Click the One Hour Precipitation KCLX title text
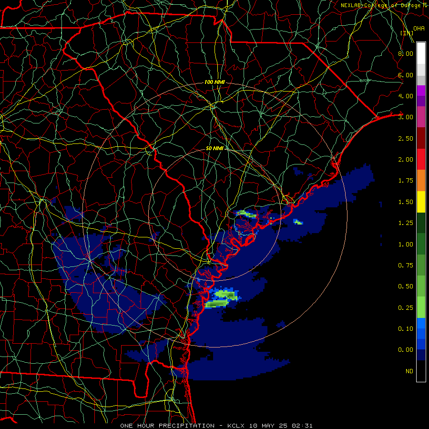 click(x=216, y=426)
